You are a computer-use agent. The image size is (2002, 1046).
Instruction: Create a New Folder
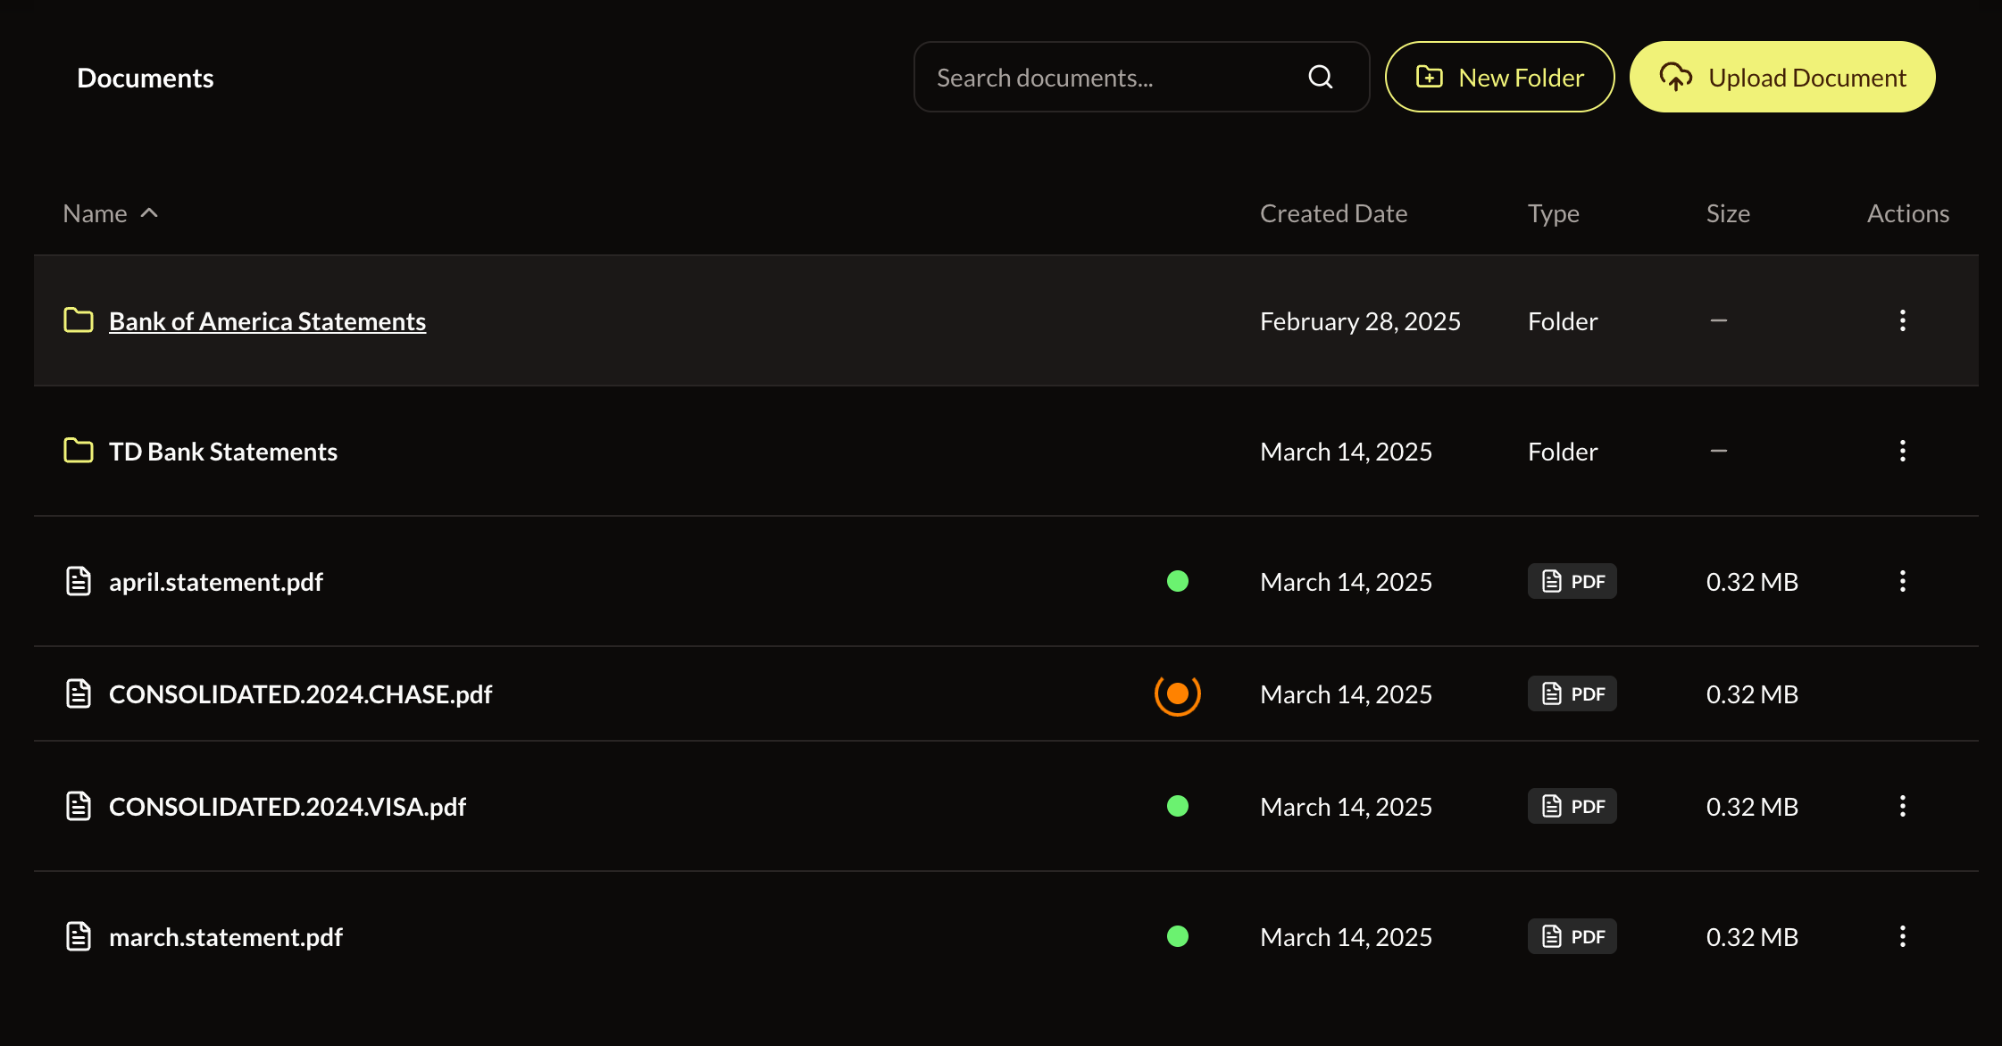click(x=1499, y=78)
